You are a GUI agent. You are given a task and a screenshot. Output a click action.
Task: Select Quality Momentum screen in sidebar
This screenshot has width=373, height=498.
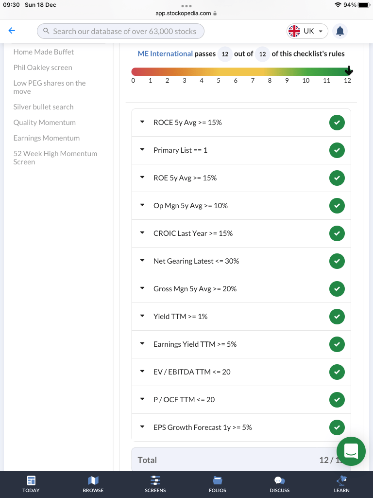click(x=45, y=123)
